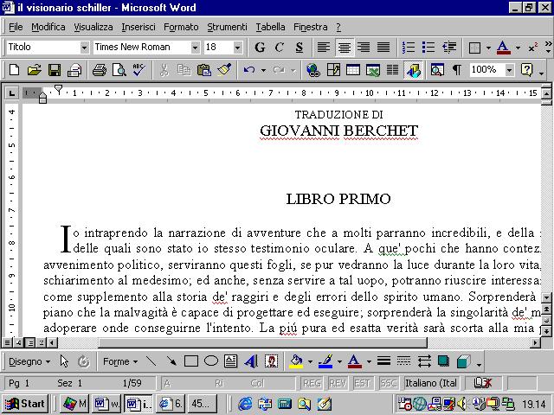Toggle italic C formatting
The height and width of the screenshot is (415, 554).
(279, 48)
